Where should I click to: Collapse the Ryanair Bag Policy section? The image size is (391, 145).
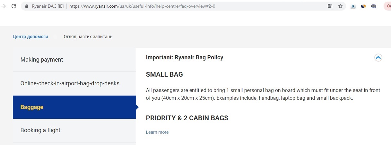(378, 58)
